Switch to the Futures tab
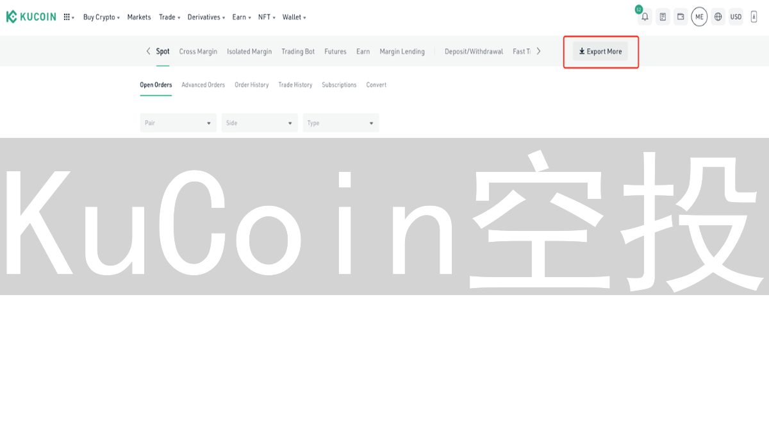 (x=335, y=51)
